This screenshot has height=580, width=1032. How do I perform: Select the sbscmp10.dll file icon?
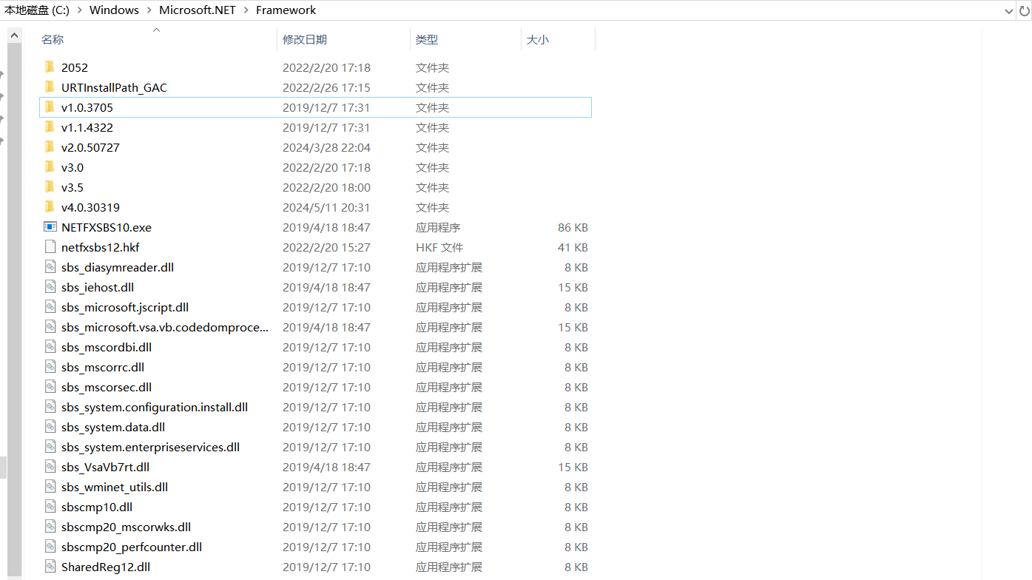(x=50, y=507)
